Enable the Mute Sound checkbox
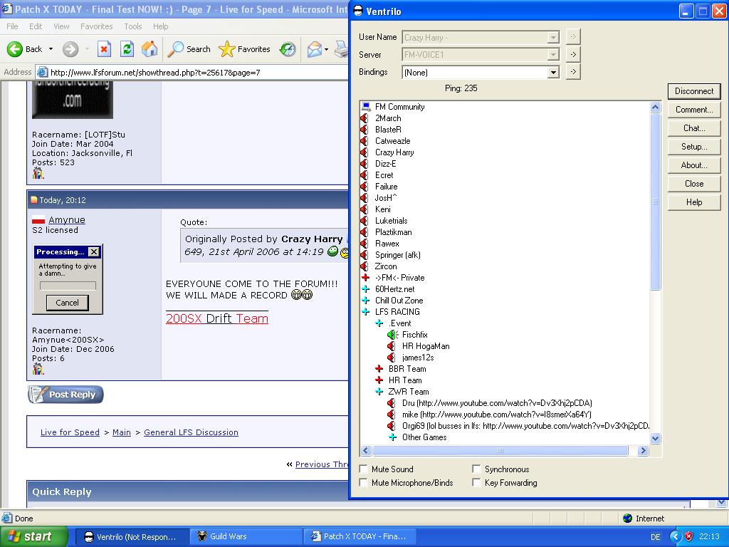The image size is (729, 547). click(364, 469)
